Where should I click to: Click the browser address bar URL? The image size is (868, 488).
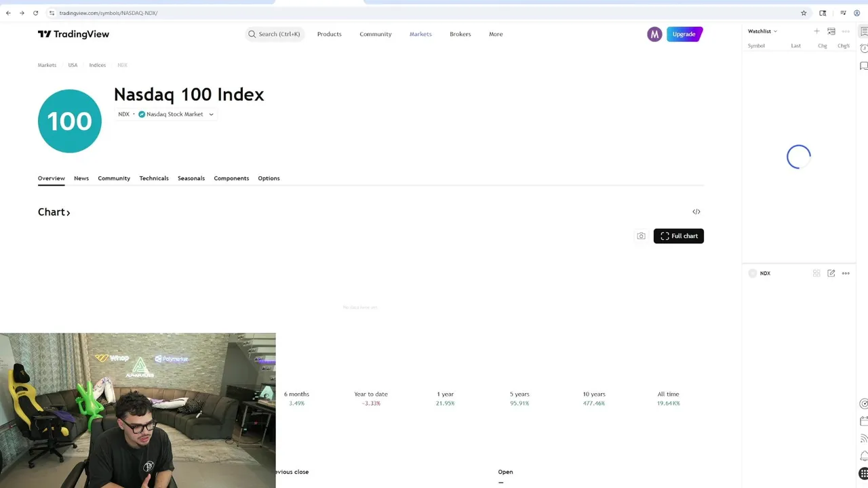click(108, 13)
